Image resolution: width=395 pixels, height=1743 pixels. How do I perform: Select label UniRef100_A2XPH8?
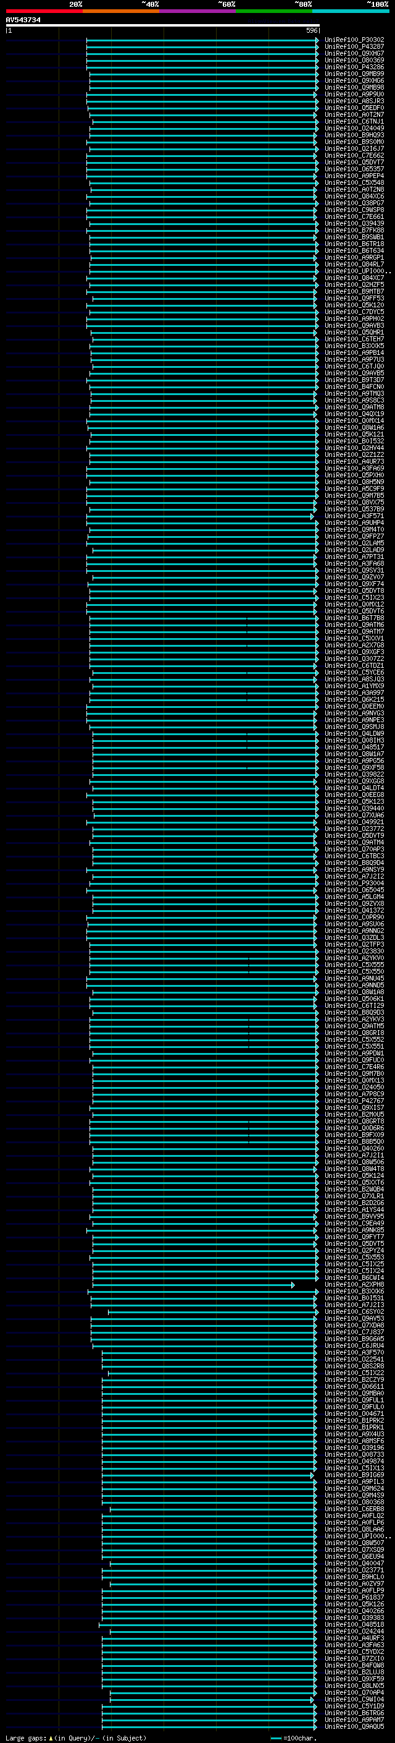pyautogui.click(x=354, y=1285)
